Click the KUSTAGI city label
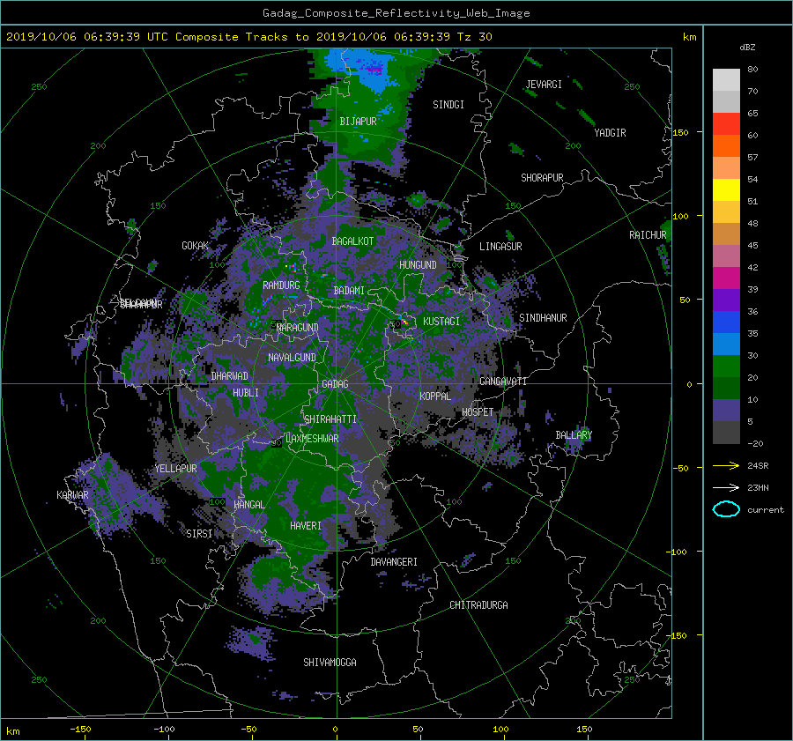Screen dimensions: 793x741 tap(441, 322)
